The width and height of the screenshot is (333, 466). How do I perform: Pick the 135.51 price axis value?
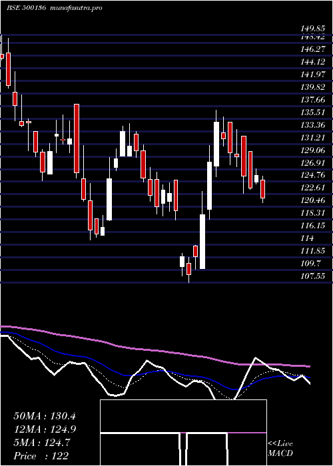click(313, 113)
